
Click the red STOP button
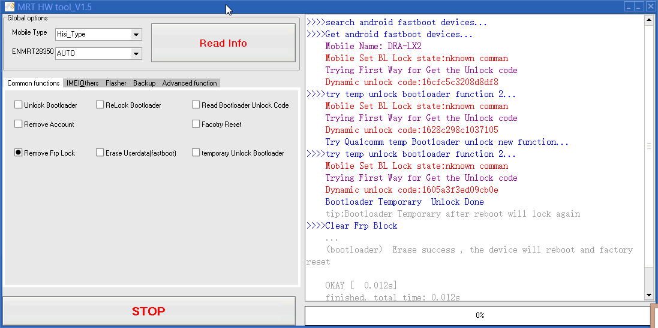149,311
